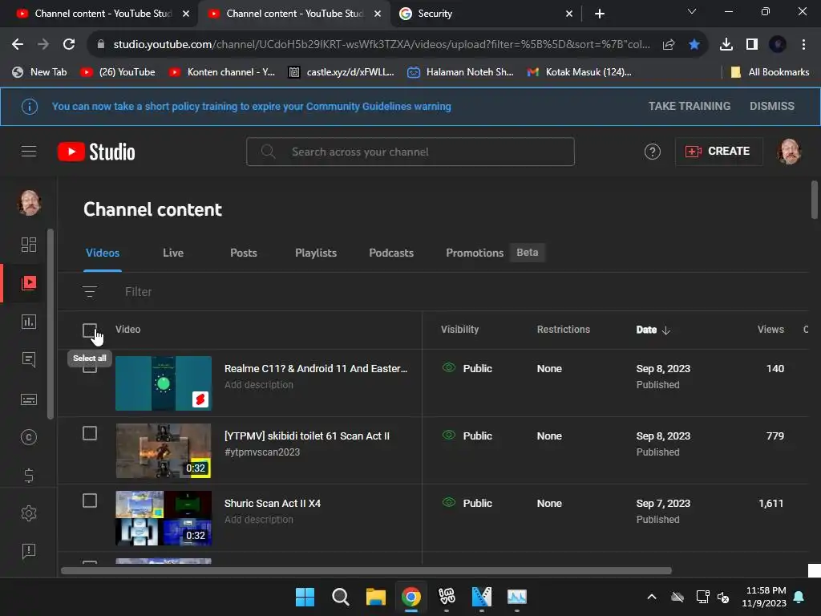The image size is (821, 616).
Task: Open the Realme C11 video title
Action: 316,368
